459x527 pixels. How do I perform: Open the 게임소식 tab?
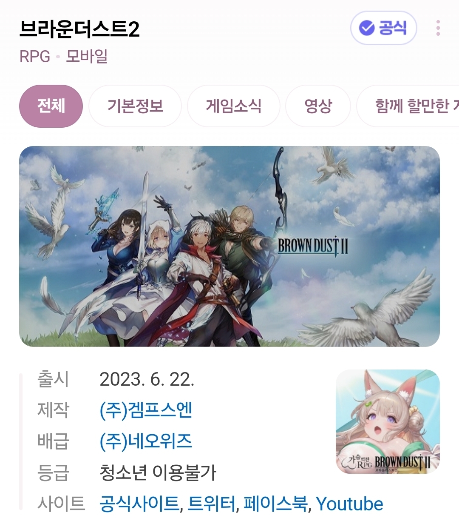pos(234,106)
